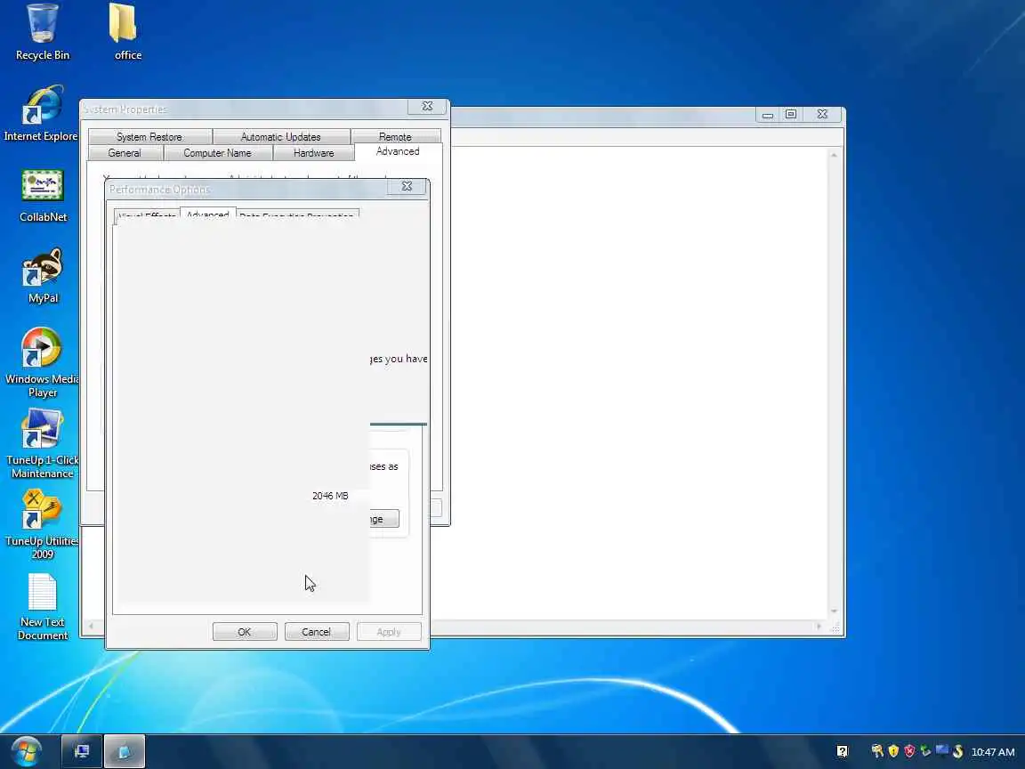Click OK in Performance Options
1025x769 pixels.
pyautogui.click(x=245, y=632)
